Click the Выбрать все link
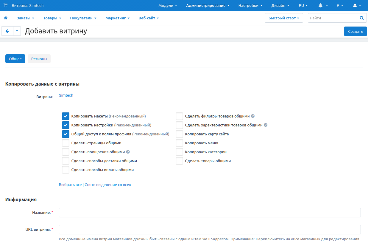368x246 pixels. pyautogui.click(x=70, y=185)
